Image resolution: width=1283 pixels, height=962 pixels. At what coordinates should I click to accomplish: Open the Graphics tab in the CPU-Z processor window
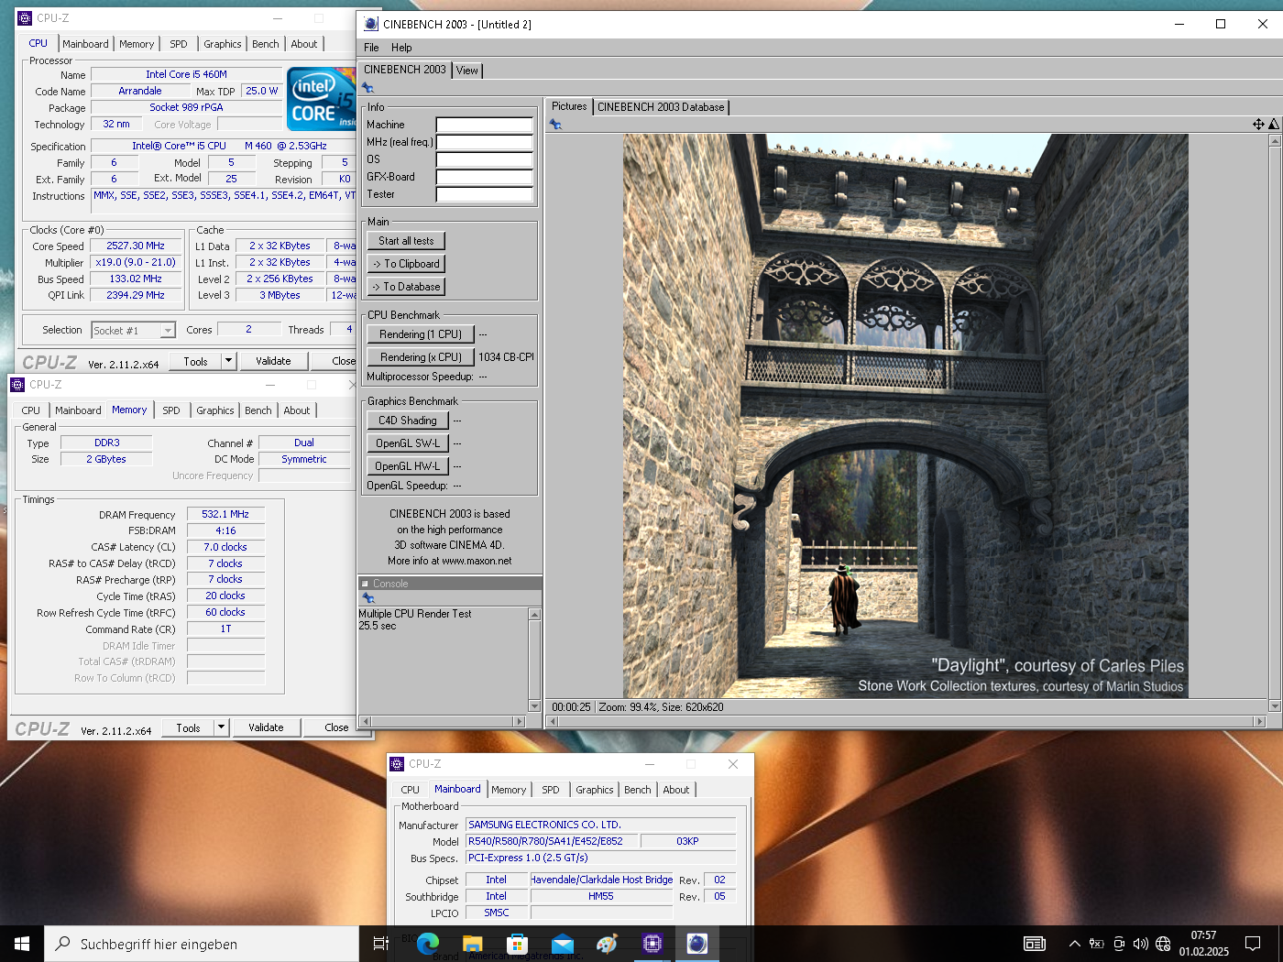[223, 44]
